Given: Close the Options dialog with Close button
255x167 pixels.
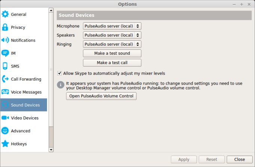Looking at the screenshot, I should [239, 160].
